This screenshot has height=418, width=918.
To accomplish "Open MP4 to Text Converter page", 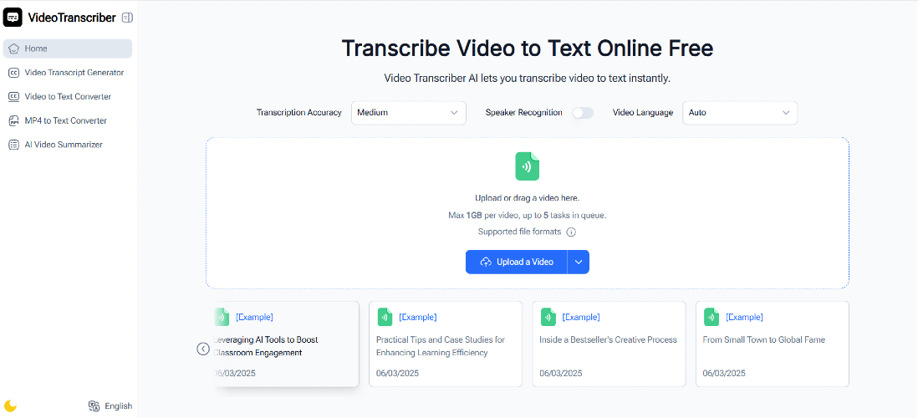I will coord(68,120).
